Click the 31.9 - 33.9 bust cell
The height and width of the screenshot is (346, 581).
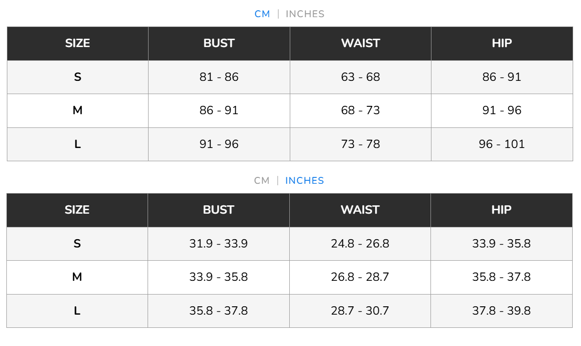coord(219,244)
